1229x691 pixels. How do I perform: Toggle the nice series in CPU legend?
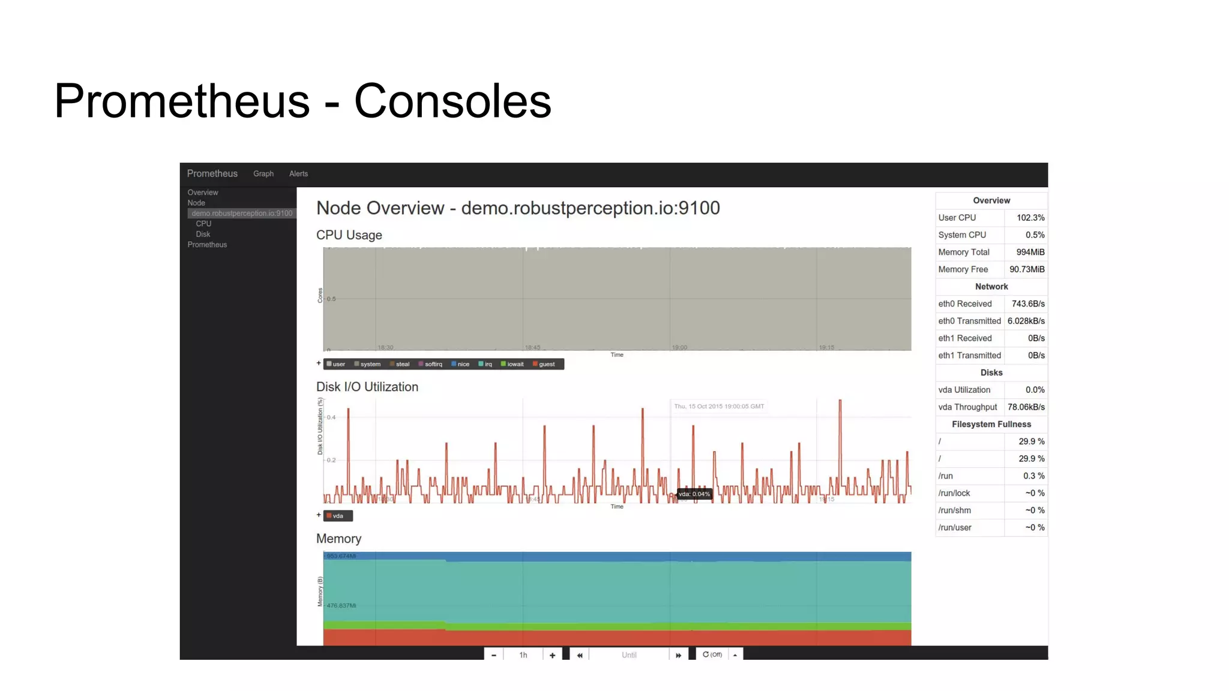(460, 364)
